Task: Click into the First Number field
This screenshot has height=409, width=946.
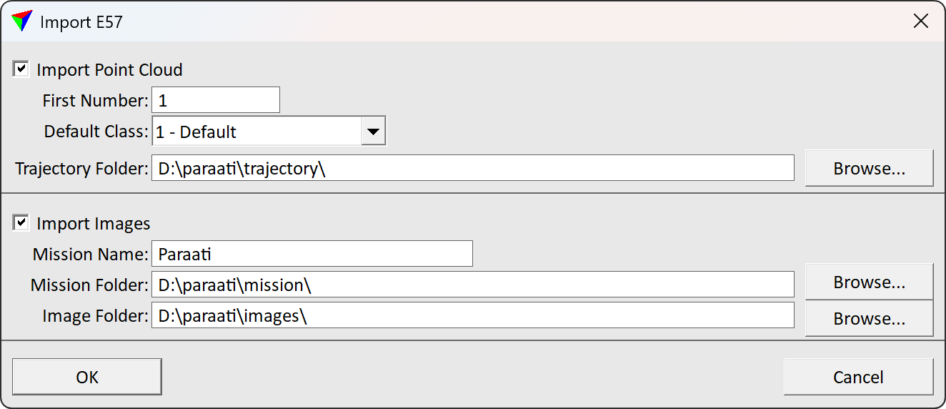Action: point(215,100)
